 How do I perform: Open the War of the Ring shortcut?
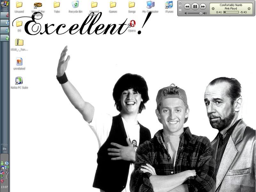point(38,5)
